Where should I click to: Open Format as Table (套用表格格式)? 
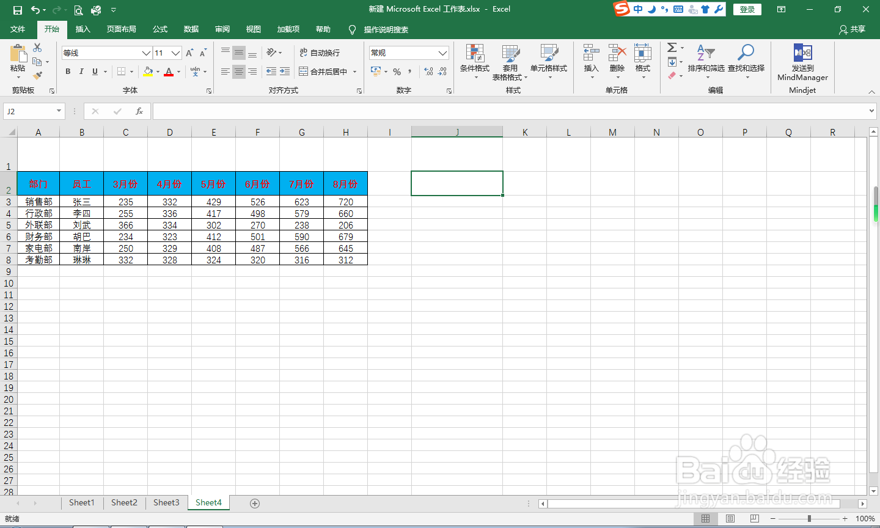coord(510,62)
